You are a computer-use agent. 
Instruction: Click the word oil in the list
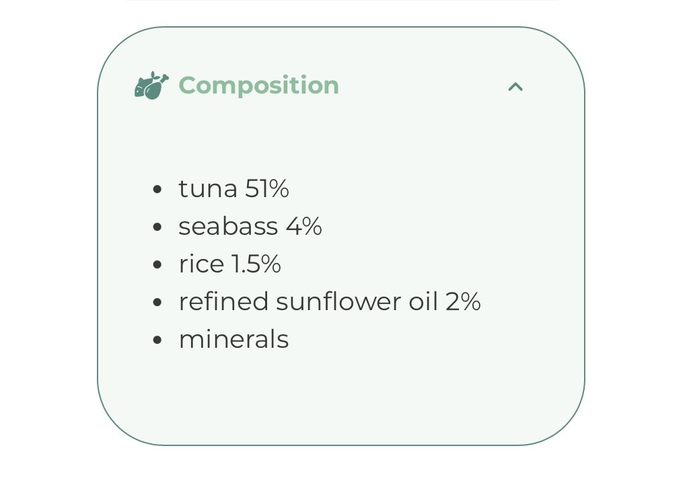click(x=423, y=302)
